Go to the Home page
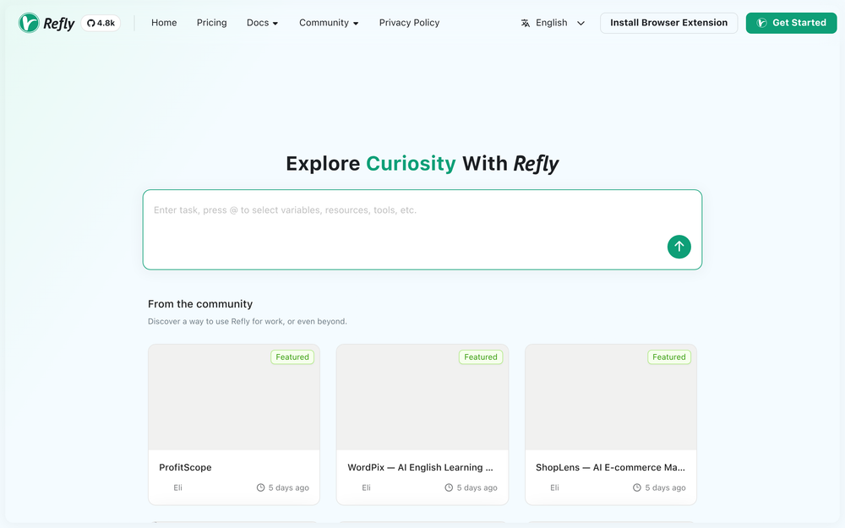The height and width of the screenshot is (528, 845). pos(164,23)
